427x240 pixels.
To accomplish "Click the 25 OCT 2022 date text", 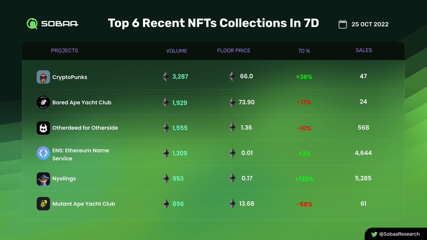I will point(370,25).
